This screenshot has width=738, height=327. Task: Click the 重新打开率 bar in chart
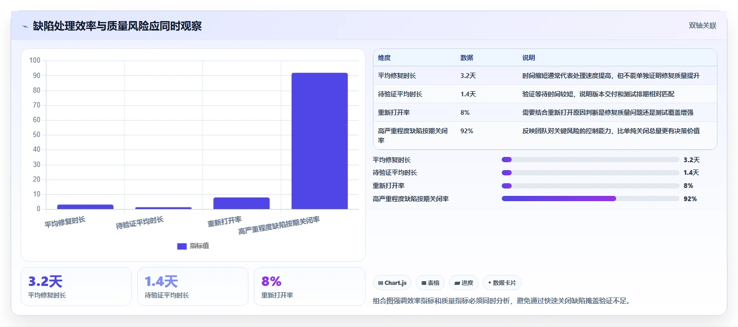click(x=242, y=203)
